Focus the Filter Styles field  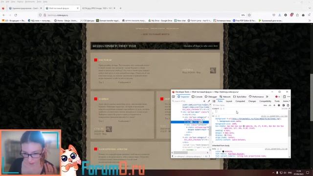[x=238, y=105]
